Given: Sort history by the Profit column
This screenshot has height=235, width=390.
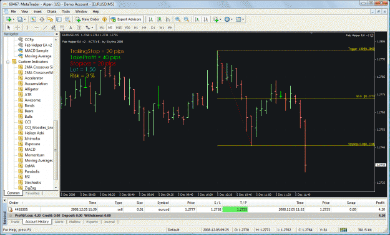Looking at the screenshot, I should 380,203.
